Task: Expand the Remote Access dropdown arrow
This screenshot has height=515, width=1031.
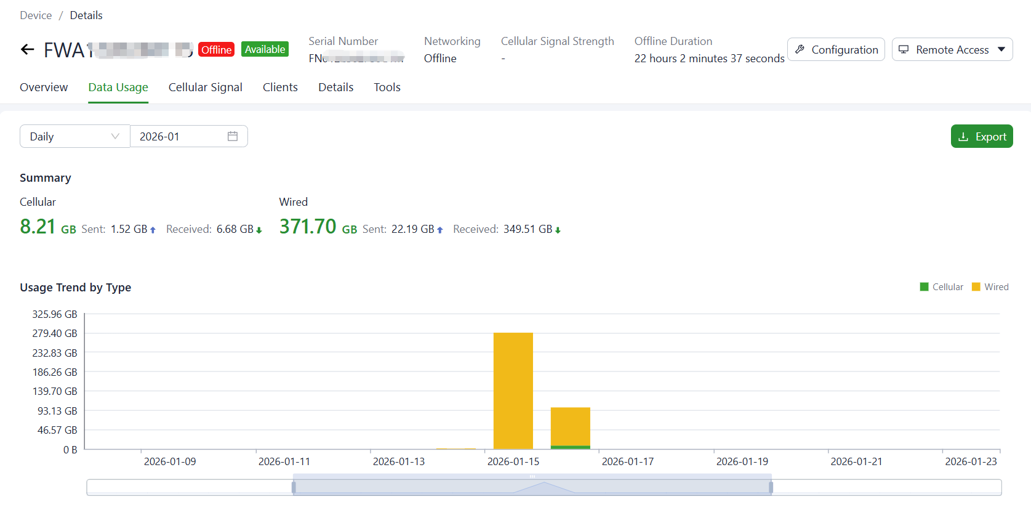Action: pyautogui.click(x=1001, y=49)
